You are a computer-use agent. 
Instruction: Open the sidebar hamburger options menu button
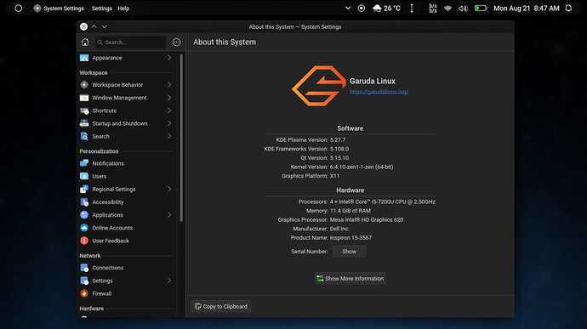176,43
